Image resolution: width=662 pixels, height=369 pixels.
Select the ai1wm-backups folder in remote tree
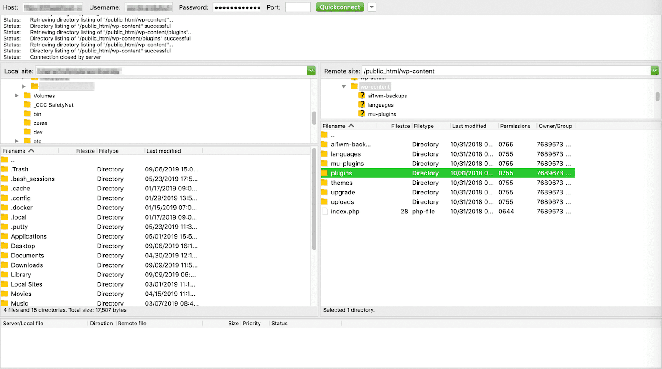point(387,95)
